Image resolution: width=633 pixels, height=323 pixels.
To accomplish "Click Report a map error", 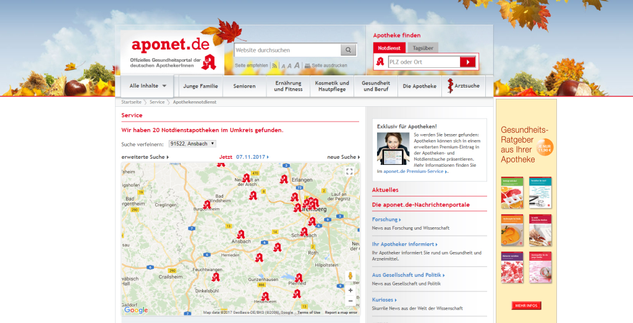I will [x=341, y=313].
